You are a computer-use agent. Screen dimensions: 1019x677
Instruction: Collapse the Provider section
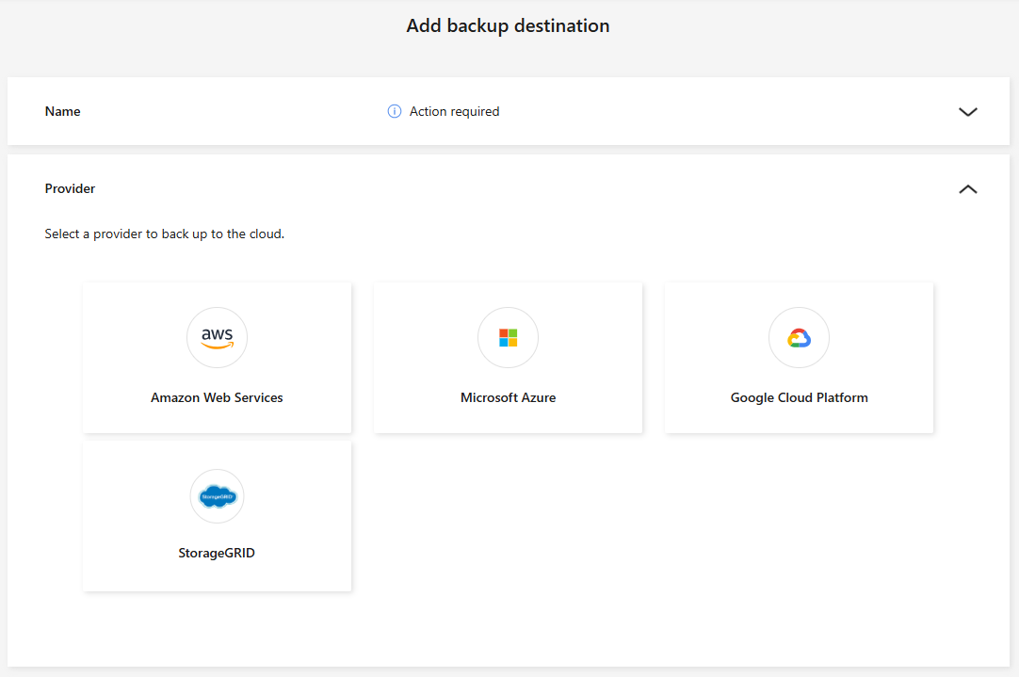coord(968,188)
